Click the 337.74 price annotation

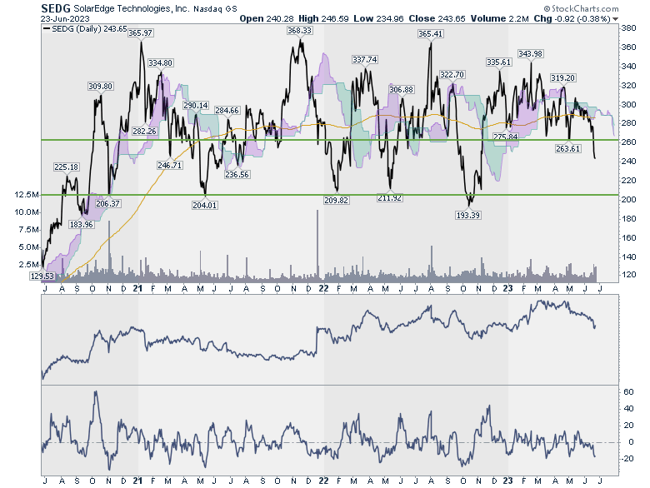click(x=365, y=59)
